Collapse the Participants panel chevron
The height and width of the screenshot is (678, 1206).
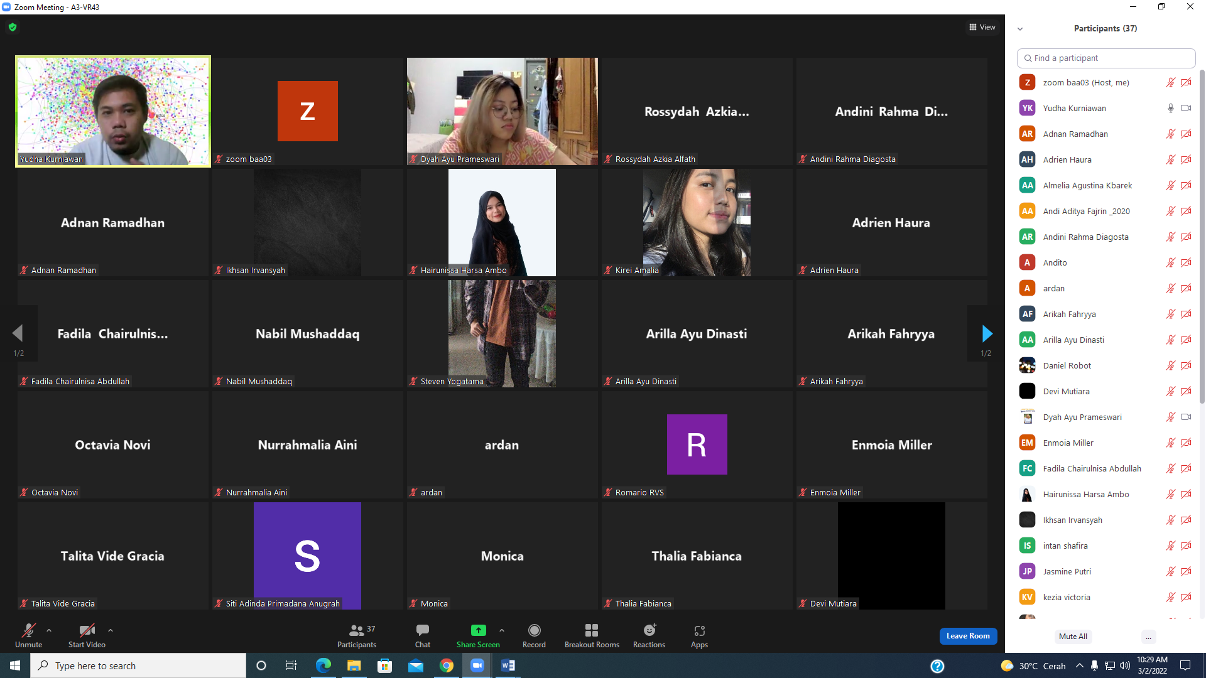[1020, 29]
